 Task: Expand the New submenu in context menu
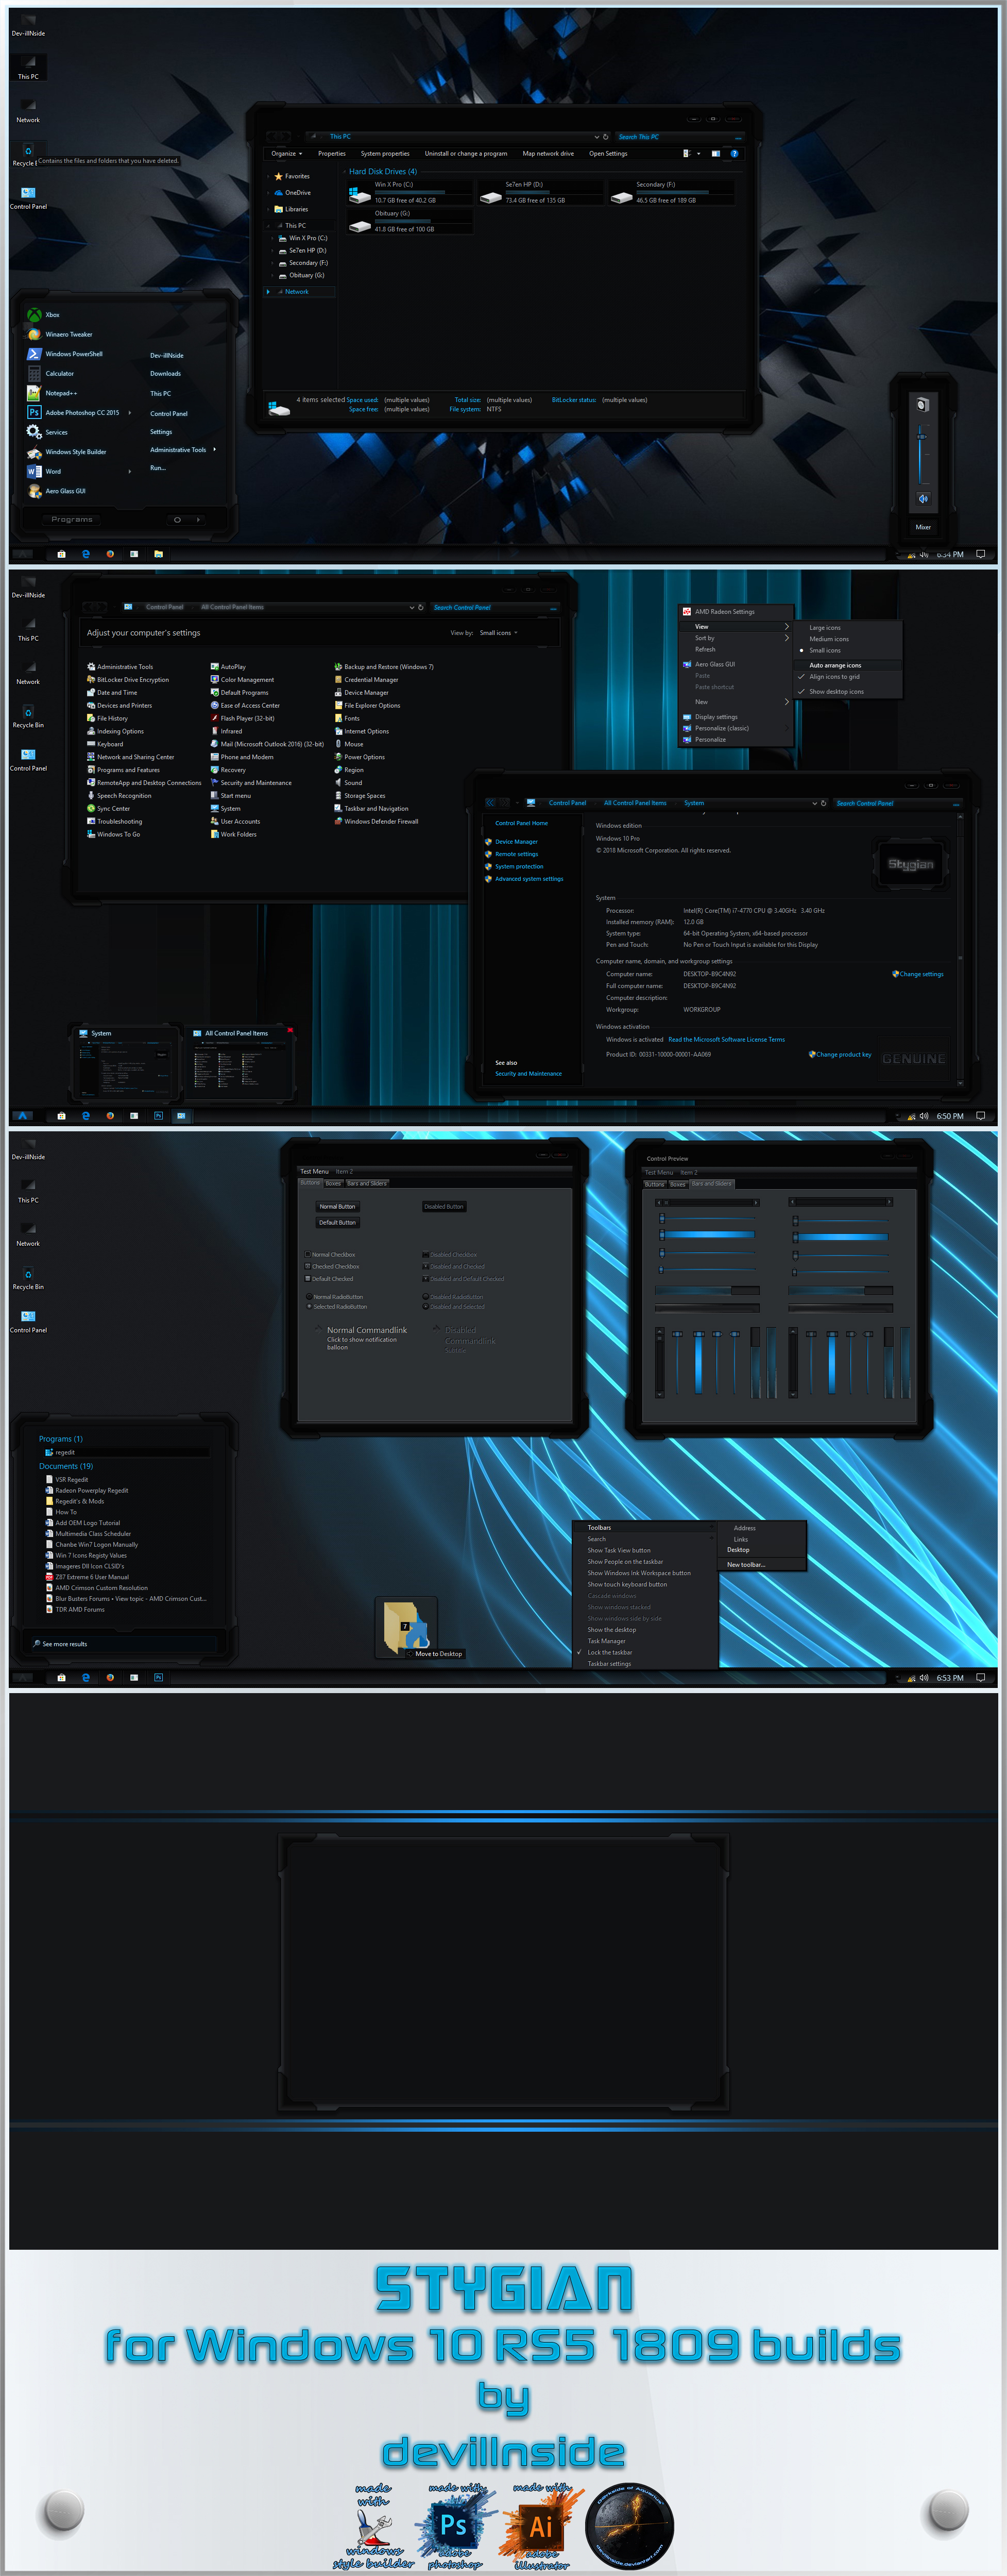click(x=736, y=702)
